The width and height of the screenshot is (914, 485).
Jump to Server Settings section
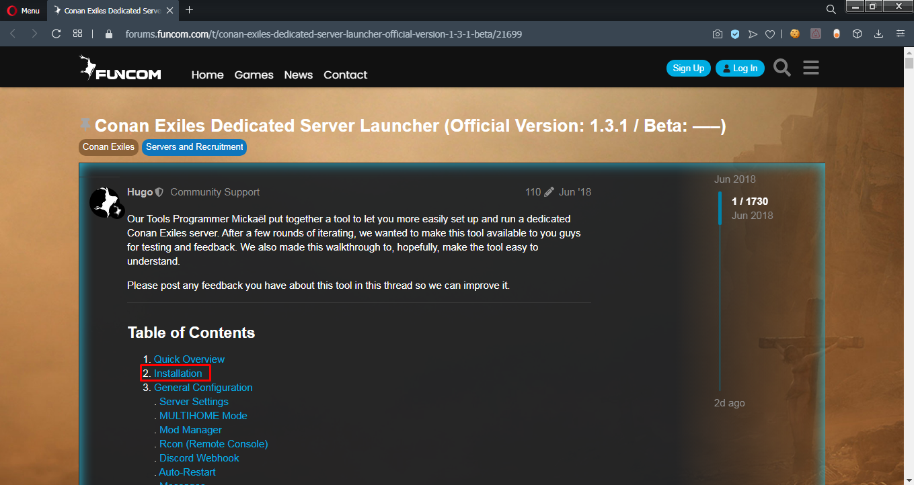pos(194,402)
